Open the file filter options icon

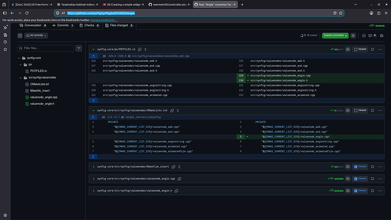(79, 48)
